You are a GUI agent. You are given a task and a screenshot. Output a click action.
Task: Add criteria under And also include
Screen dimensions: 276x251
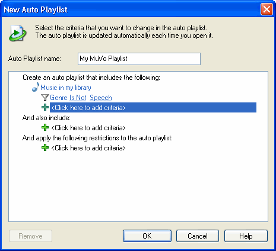click(88, 128)
